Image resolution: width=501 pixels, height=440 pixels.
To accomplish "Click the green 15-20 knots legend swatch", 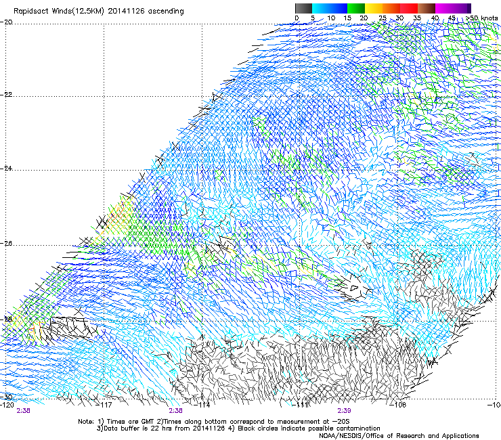I will [x=356, y=8].
